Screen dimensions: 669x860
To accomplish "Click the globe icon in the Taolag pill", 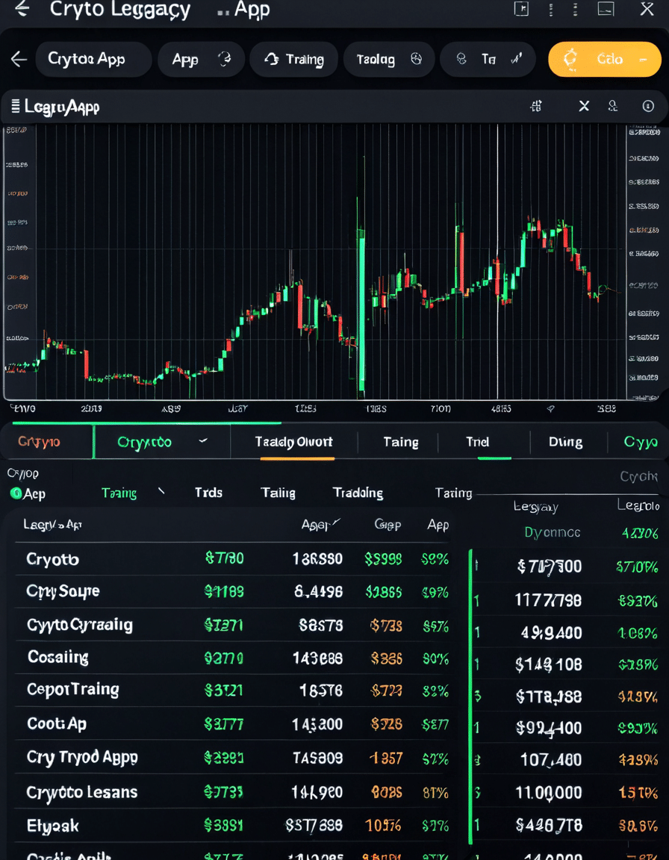I will pos(416,59).
